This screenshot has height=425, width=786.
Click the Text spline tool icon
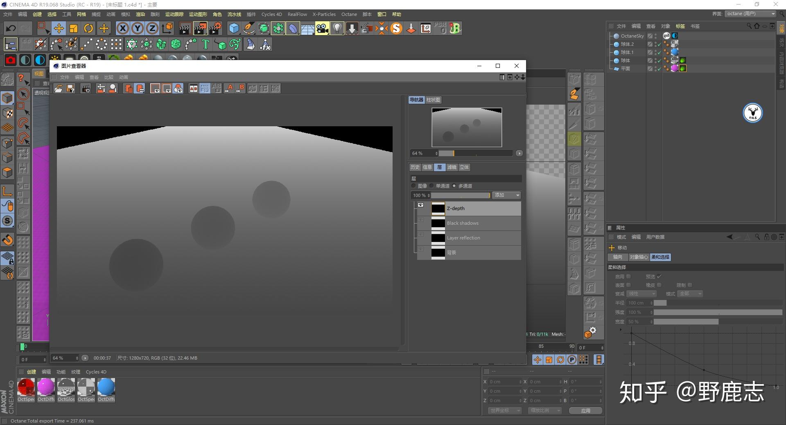(x=206, y=44)
